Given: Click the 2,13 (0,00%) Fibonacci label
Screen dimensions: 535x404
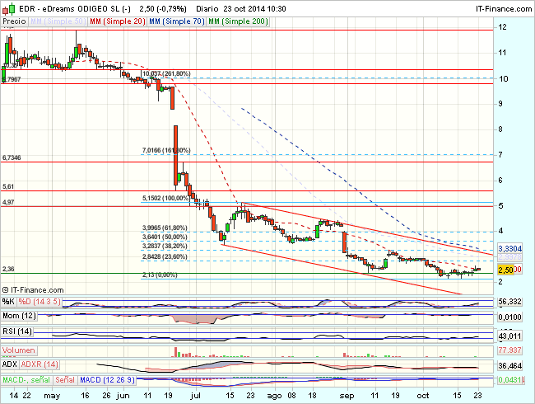Looking at the screenshot, I should coord(160,275).
